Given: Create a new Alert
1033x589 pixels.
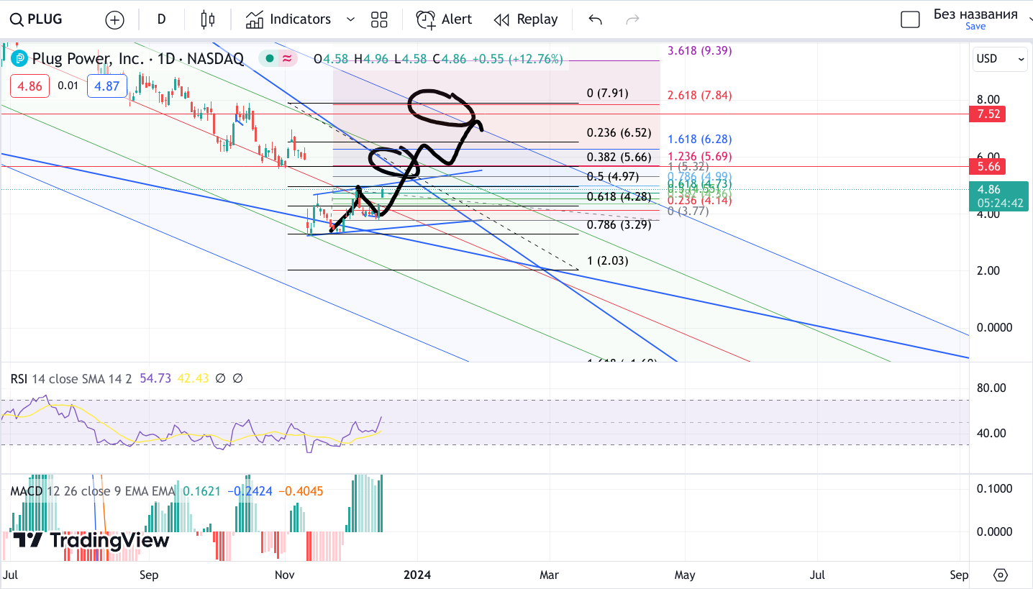Looking at the screenshot, I should [x=444, y=19].
